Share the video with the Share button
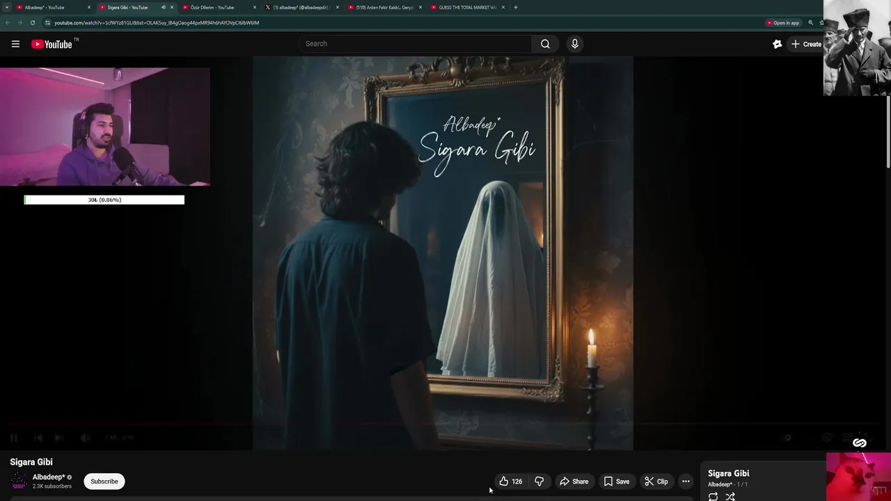The image size is (891, 501). (x=574, y=482)
